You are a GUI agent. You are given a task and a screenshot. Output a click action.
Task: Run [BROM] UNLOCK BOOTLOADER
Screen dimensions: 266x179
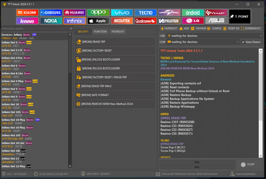pyautogui.click(x=115, y=60)
